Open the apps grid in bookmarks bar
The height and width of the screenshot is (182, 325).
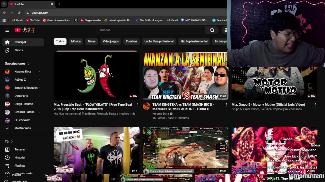point(4,20)
